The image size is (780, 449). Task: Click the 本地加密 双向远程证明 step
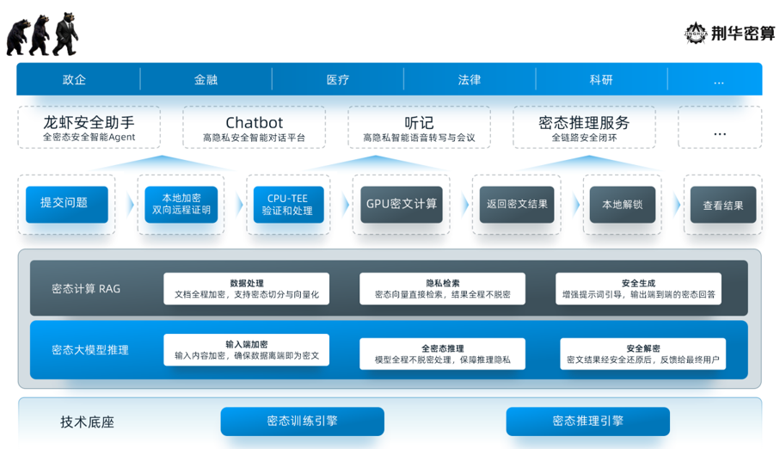pos(181,205)
